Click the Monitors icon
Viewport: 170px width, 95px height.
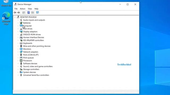[21, 49]
